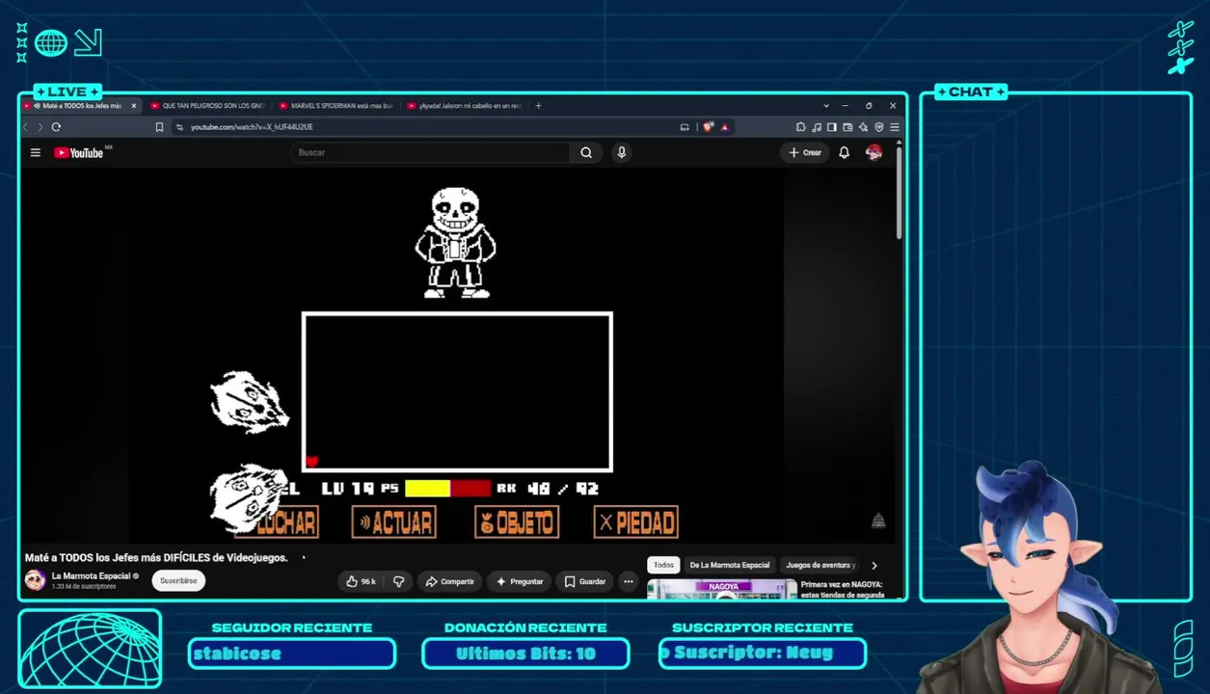Screen dimensions: 1210x694
Task: Reload the page in the browser
Action: 56,127
